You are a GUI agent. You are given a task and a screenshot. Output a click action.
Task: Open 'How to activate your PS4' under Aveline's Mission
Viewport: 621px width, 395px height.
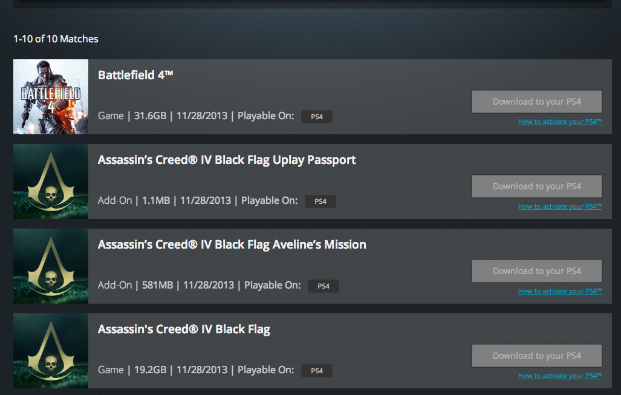[x=559, y=291]
